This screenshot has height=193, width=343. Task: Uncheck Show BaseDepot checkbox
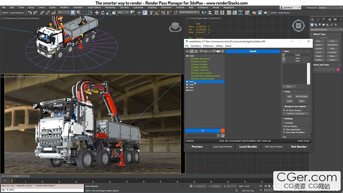[x=284, y=129]
